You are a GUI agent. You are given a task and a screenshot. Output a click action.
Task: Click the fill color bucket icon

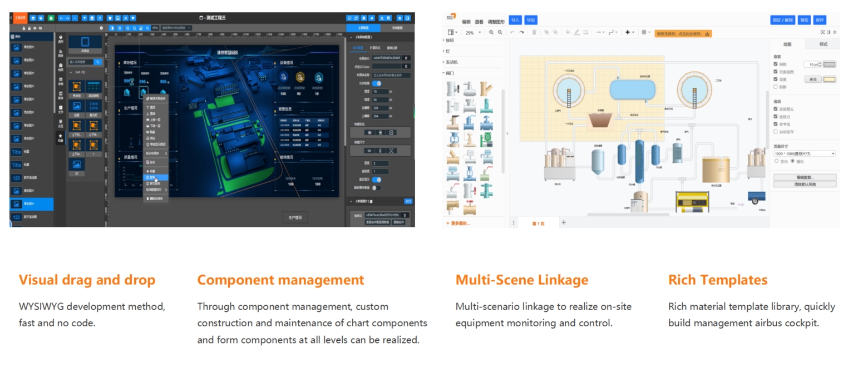[568, 33]
